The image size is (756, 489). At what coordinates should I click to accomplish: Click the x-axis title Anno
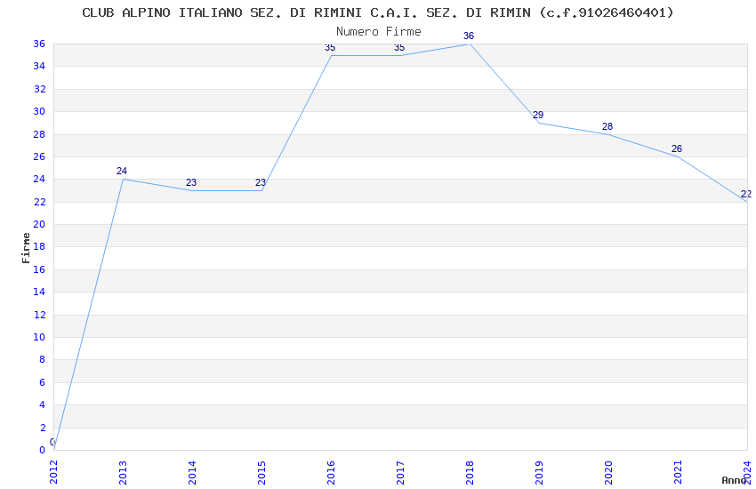(x=734, y=480)
